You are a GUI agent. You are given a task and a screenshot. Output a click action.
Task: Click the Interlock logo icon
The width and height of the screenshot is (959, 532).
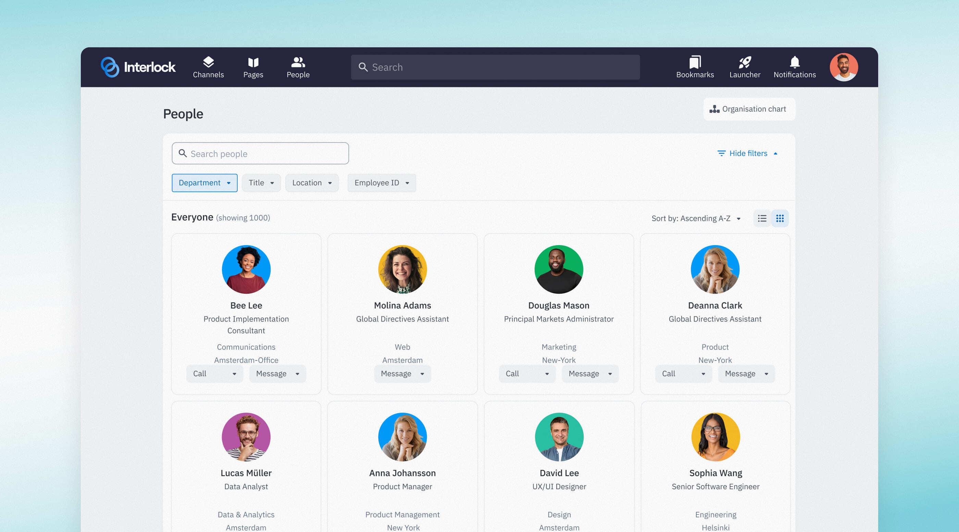pos(110,67)
